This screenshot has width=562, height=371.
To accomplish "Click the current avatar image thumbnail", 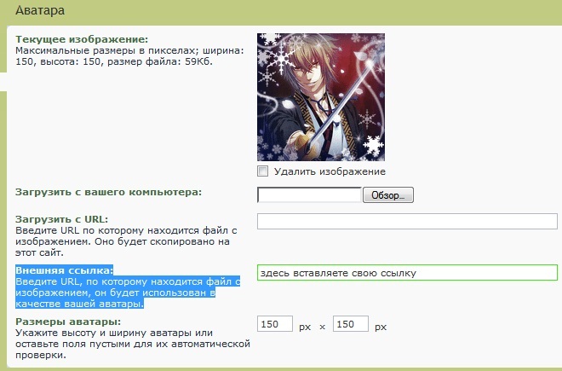I will click(321, 97).
